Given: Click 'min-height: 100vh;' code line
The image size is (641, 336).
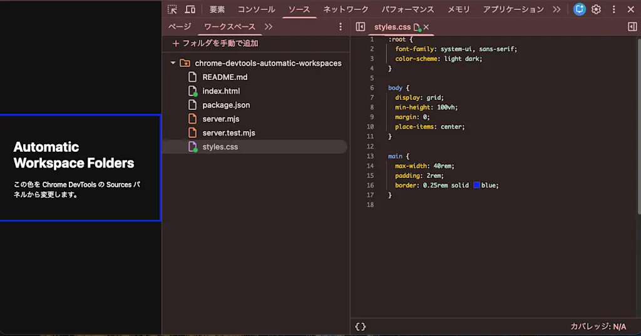Looking at the screenshot, I should (426, 107).
